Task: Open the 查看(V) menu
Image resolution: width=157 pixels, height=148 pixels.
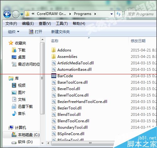Action: click(45, 24)
